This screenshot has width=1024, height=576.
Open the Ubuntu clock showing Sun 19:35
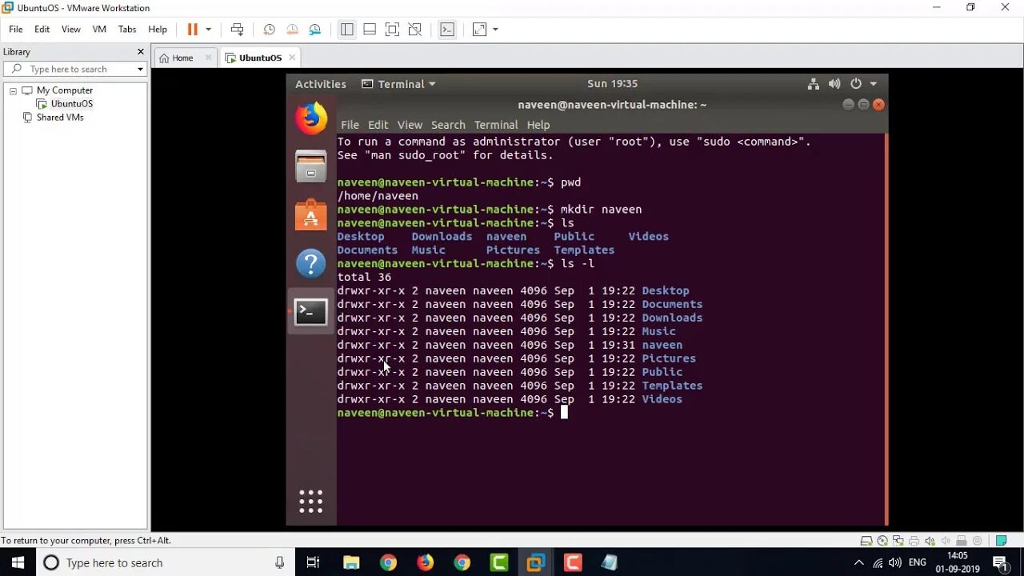click(x=612, y=84)
